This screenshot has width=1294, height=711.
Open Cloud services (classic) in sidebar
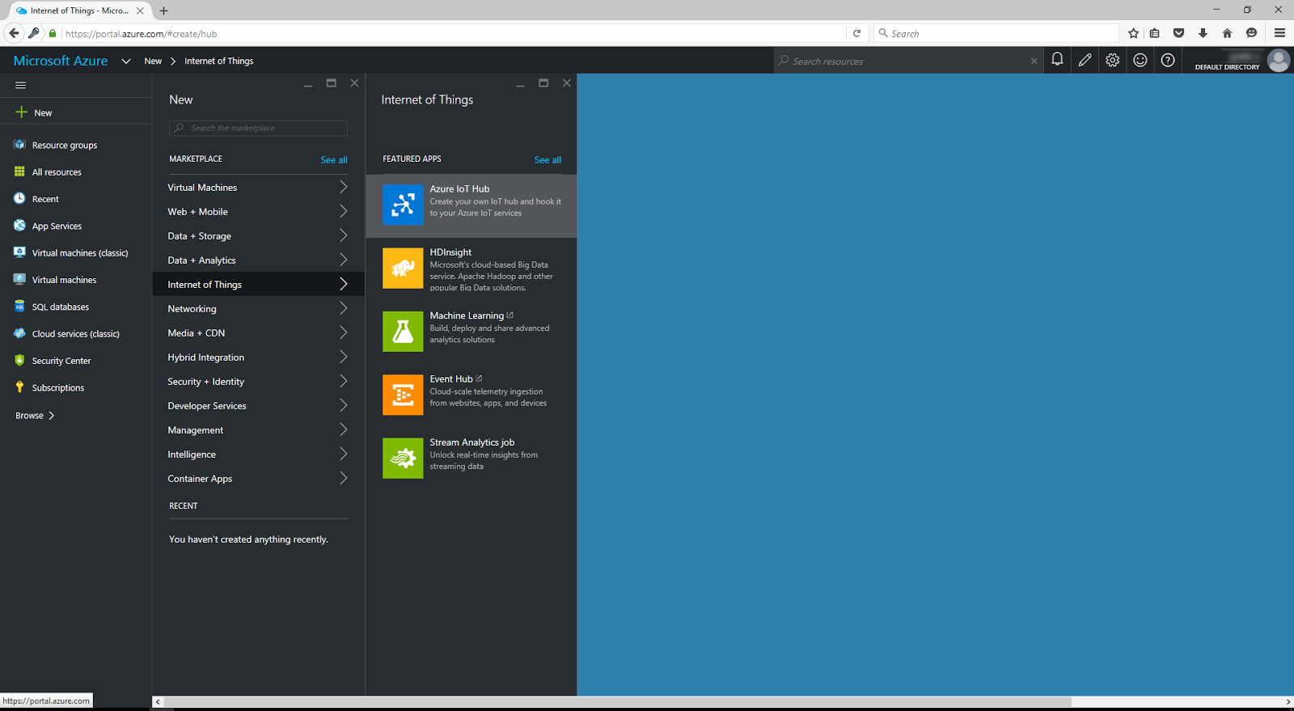[76, 333]
